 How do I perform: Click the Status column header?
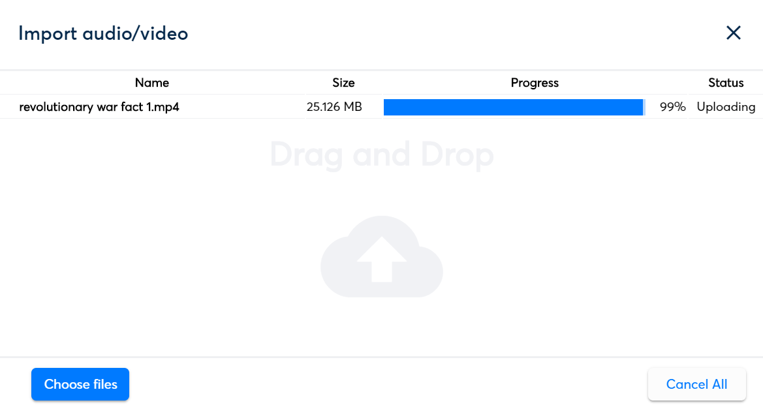726,83
